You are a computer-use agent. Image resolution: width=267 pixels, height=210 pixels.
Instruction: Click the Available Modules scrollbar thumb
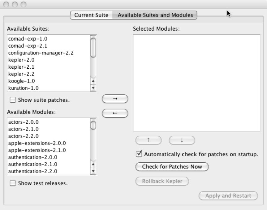click(x=93, y=125)
